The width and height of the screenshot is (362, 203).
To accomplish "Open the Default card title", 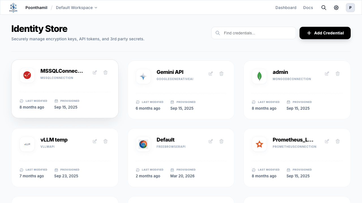I will point(165,140).
